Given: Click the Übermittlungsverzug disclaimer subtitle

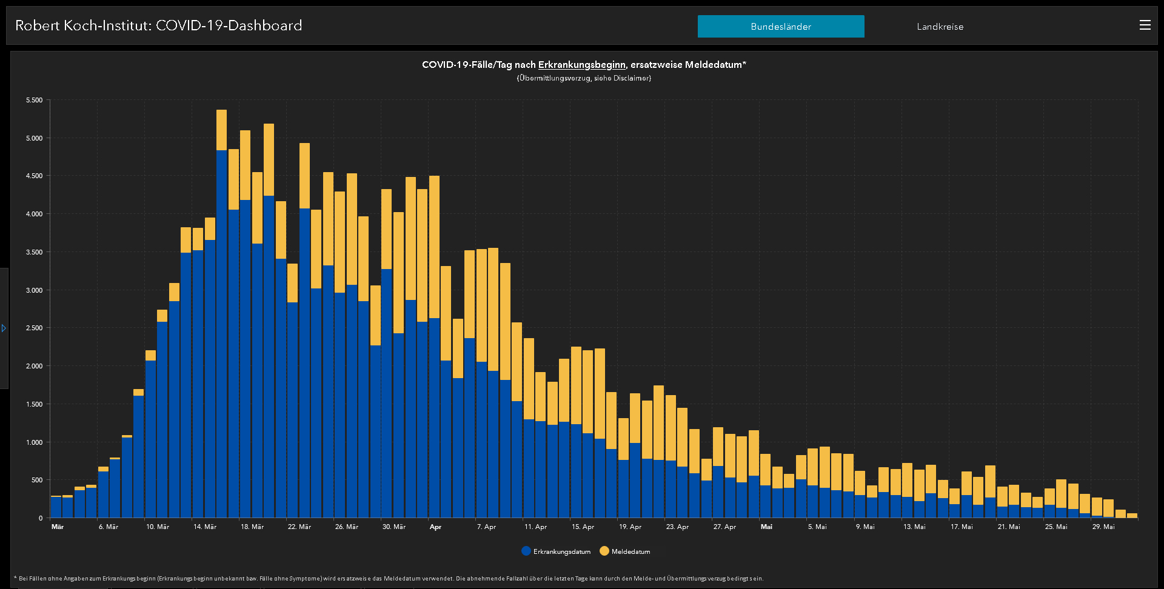Looking at the screenshot, I should 583,78.
